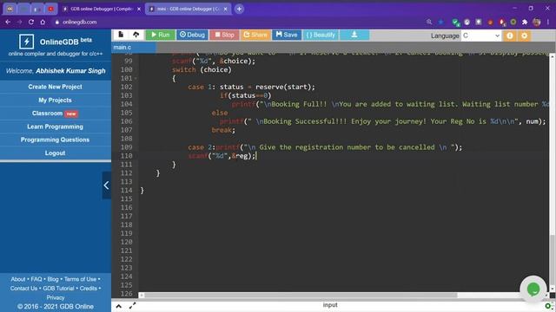Viewport: 556px width, 312px height.
Task: Reload the page
Action: pos(31,22)
